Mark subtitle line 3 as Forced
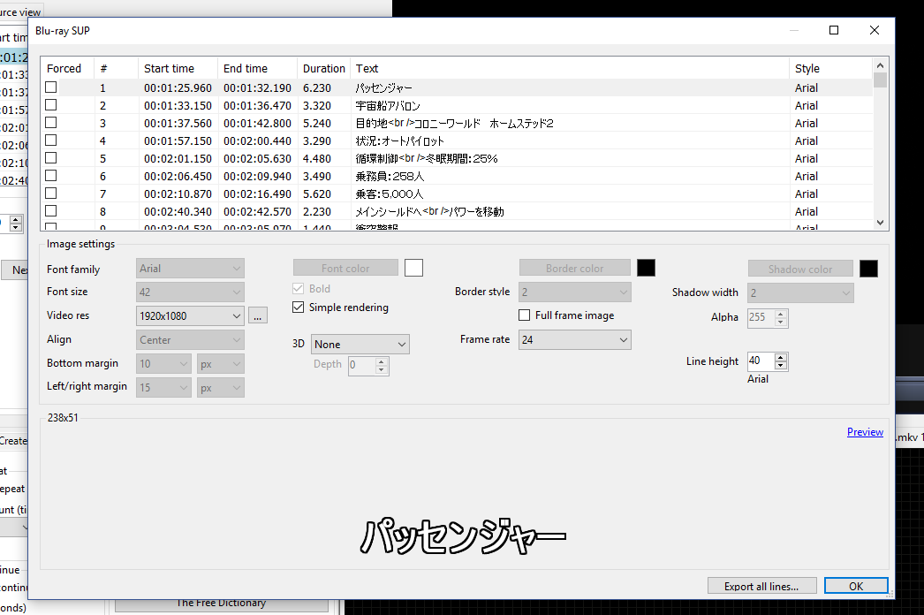 pyautogui.click(x=50, y=123)
